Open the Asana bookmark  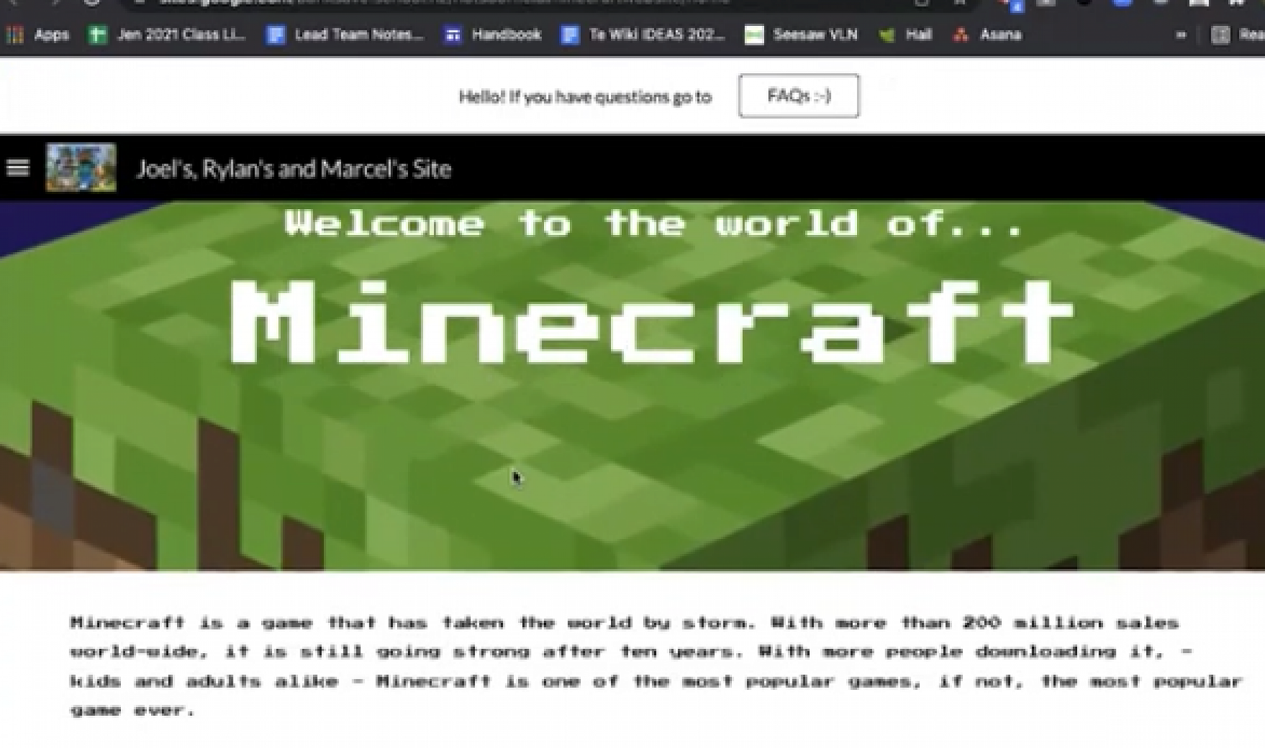(988, 35)
